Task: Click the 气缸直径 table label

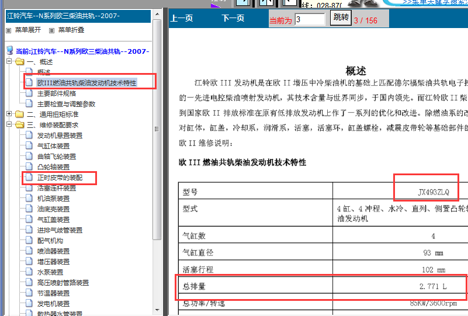Action: point(198,253)
